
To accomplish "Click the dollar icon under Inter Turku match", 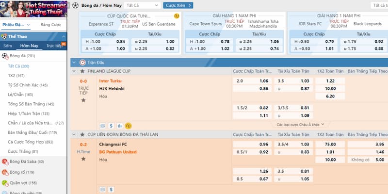I will [111, 126].
